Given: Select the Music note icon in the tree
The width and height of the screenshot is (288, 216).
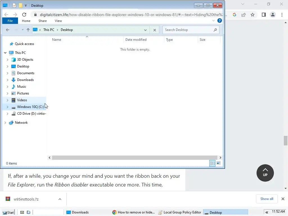Looking at the screenshot, I should pos(13,87).
